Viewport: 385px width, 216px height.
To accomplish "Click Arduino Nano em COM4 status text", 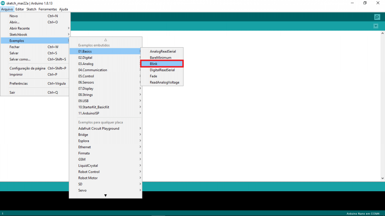I will [x=364, y=214].
